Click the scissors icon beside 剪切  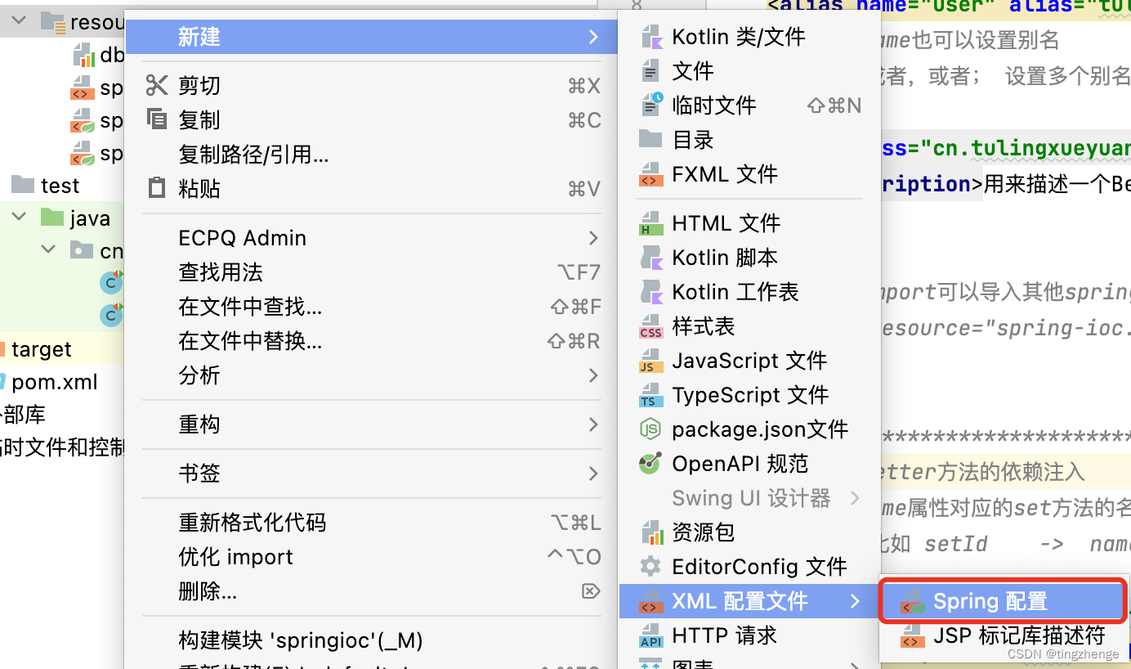point(157,85)
